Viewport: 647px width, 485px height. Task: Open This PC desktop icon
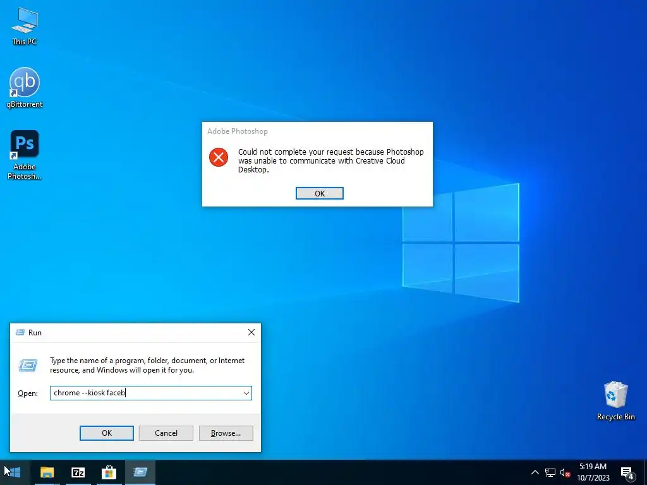click(25, 26)
